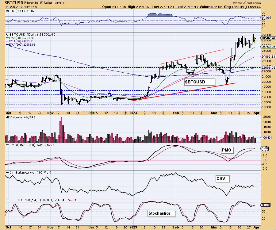
Task: Click the Low 27541.23 value
Action: pyautogui.click(x=163, y=7)
